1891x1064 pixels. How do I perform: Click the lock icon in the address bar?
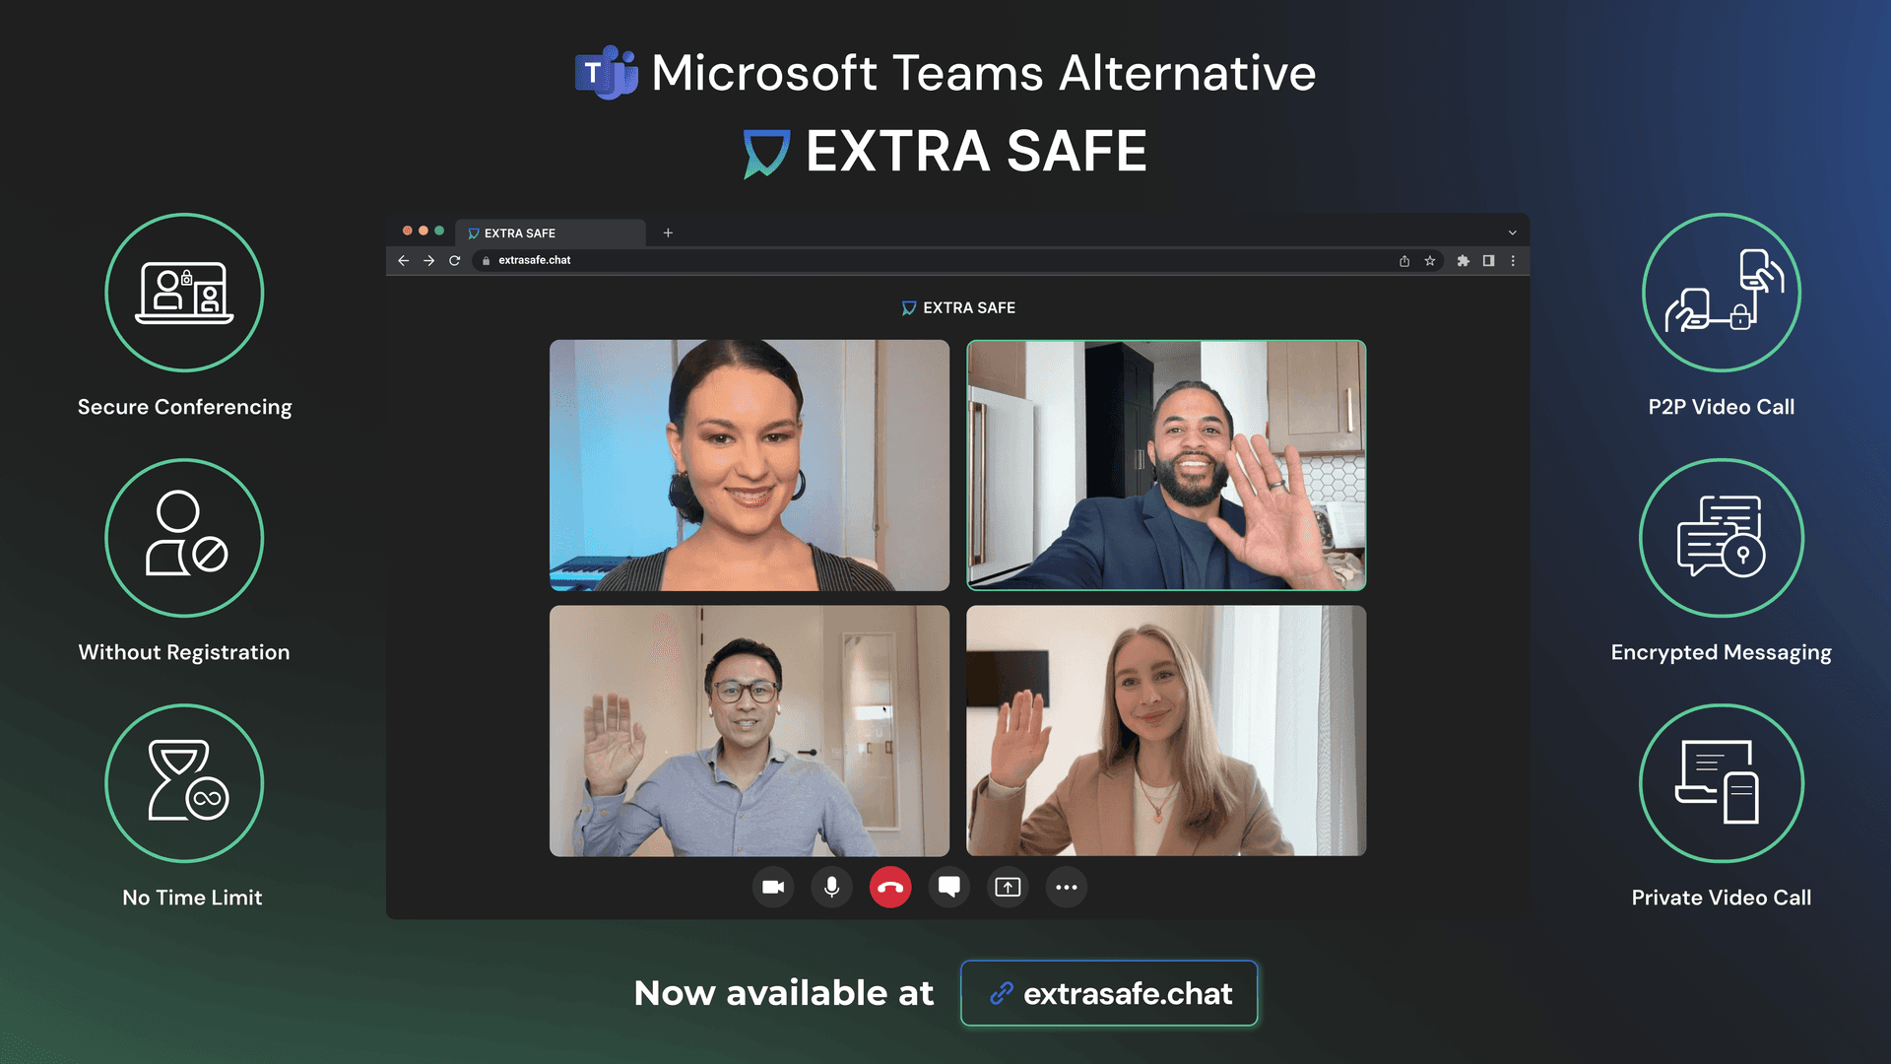coord(486,260)
